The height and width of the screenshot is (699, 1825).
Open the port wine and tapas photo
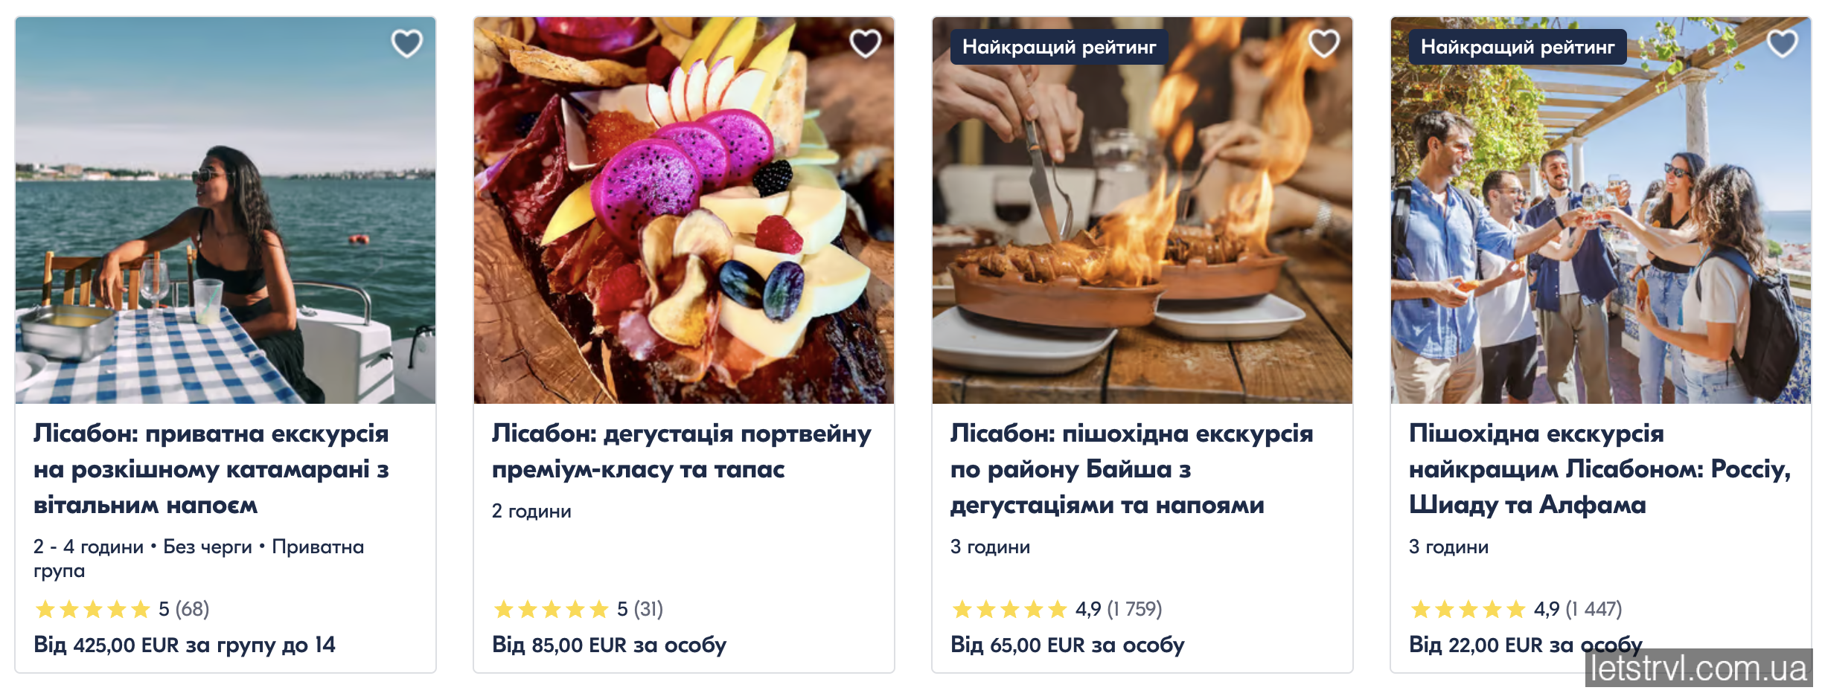click(684, 223)
